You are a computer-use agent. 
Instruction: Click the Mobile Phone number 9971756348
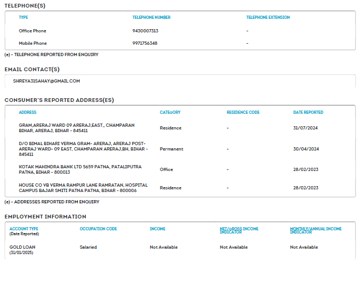point(145,43)
